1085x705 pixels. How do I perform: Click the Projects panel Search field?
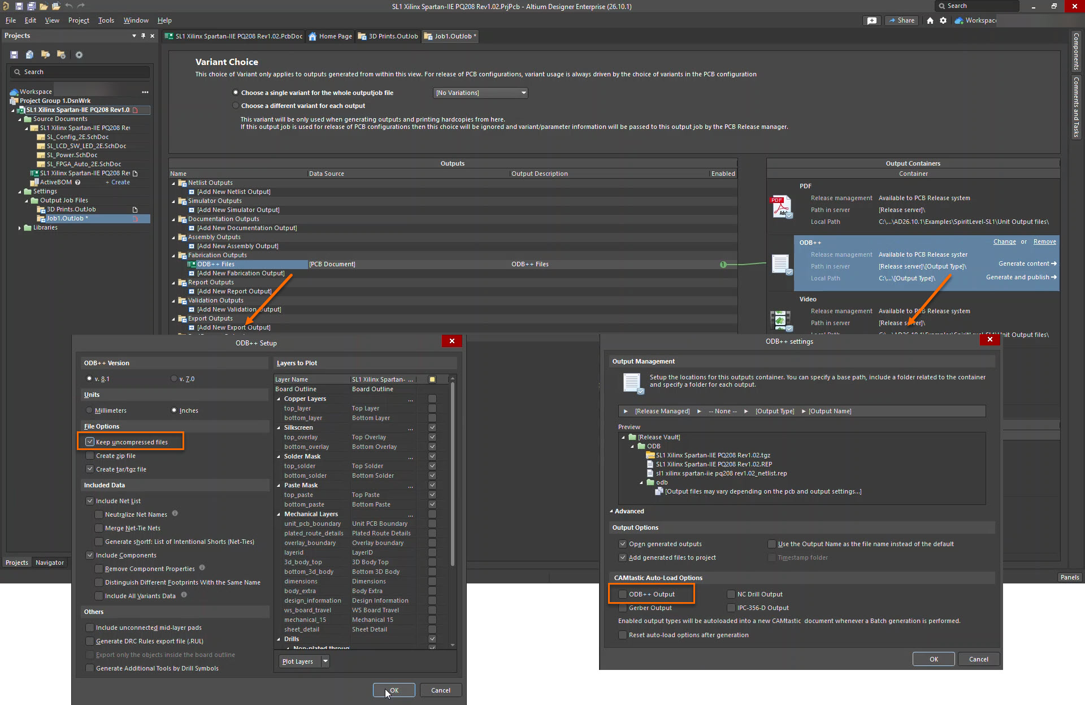80,72
